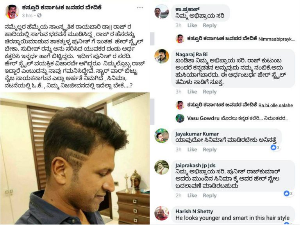The width and height of the screenshot is (300, 225).
Task: Click the 3 hrs post timestamp
Action: [27, 16]
